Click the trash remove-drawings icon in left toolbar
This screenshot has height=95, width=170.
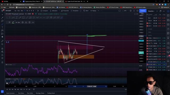pos(2,62)
